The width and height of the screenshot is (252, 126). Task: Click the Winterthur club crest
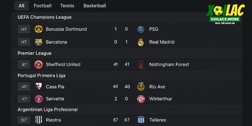[x=141, y=99]
